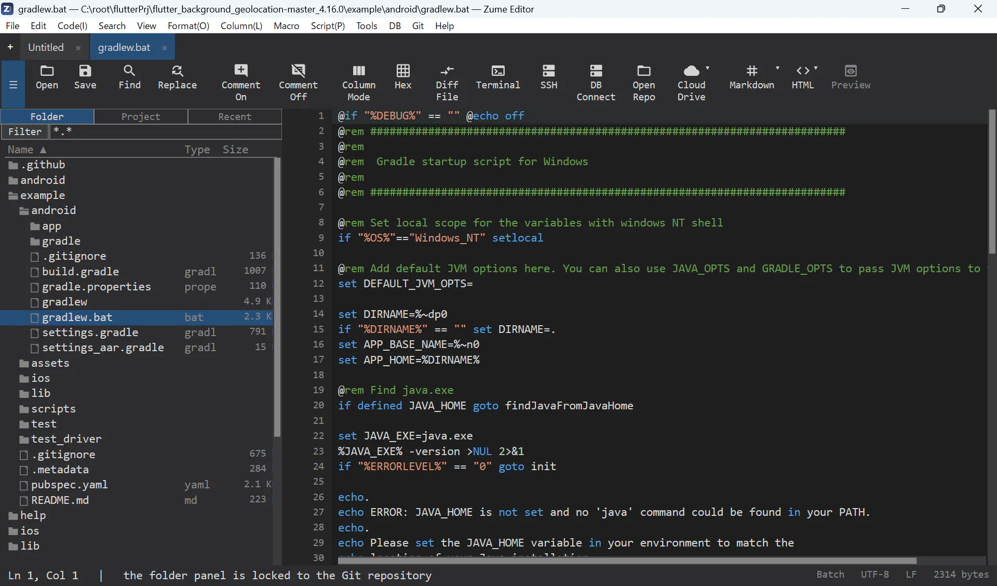This screenshot has height=586, width=997.
Task: Sort file list by Name header
Action: tap(27, 150)
